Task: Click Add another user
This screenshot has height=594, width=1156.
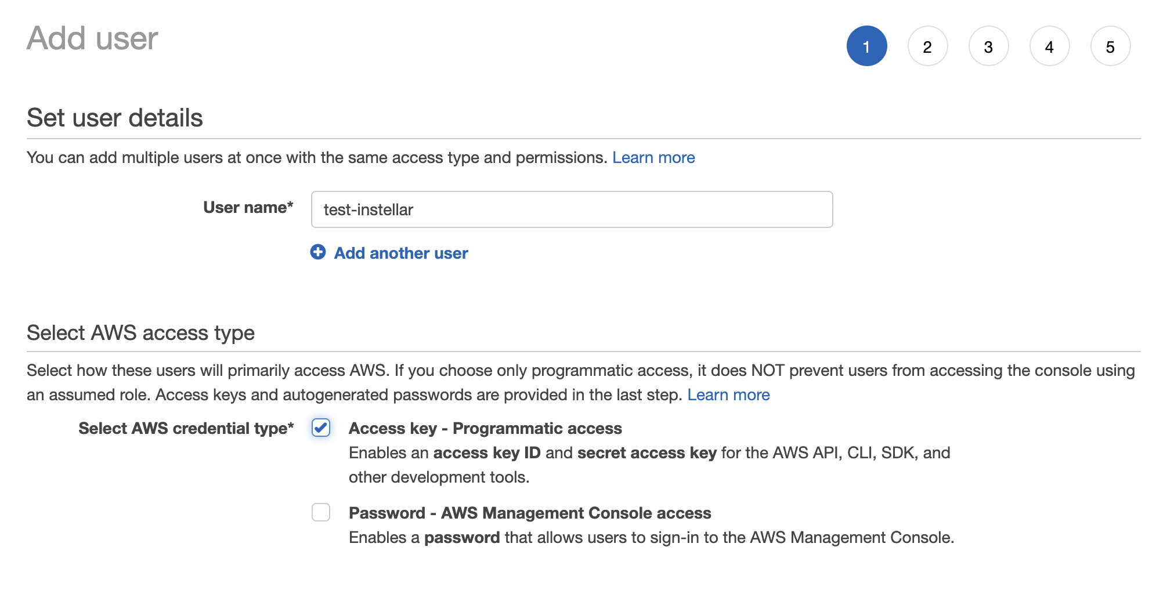Action: (400, 253)
